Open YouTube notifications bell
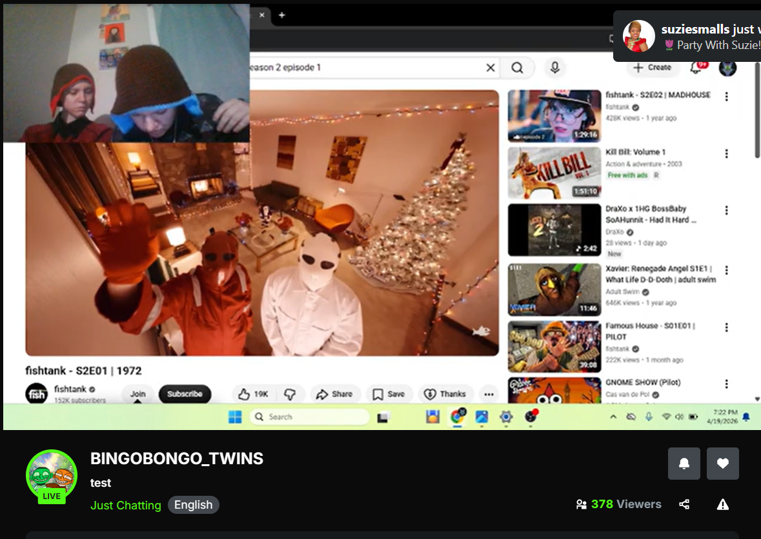 click(696, 67)
